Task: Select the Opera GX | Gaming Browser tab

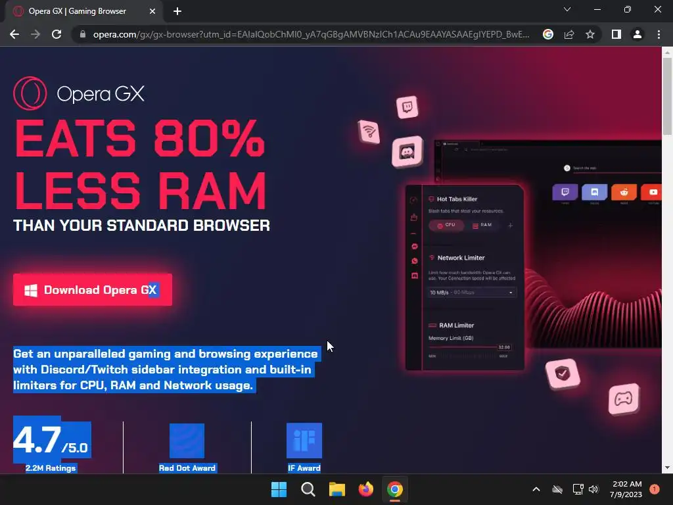Action: click(x=84, y=12)
